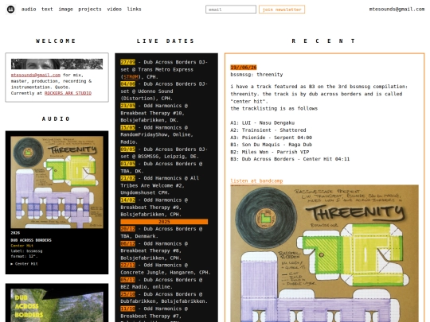Click the yellow Center Hit title
The height and width of the screenshot is (322, 430).
(22, 246)
